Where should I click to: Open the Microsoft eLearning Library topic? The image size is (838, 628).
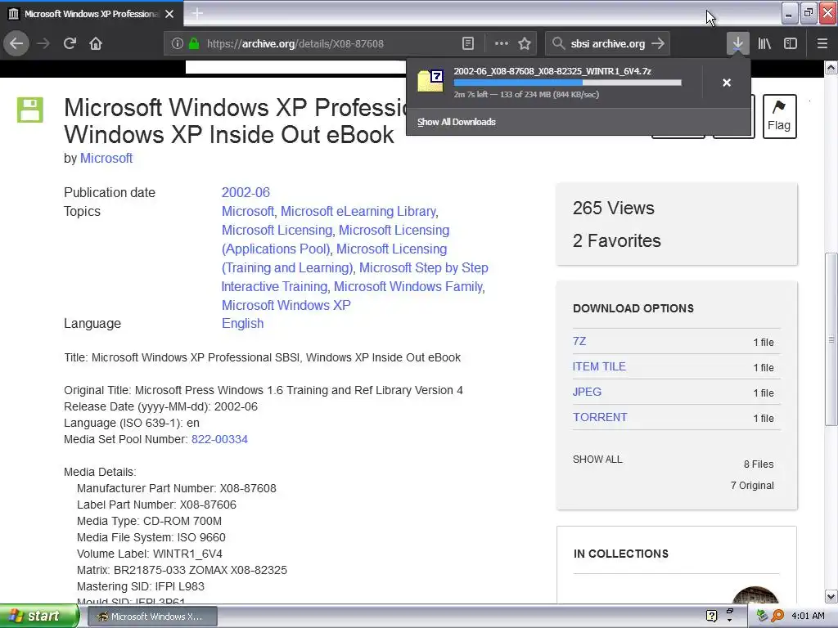coord(358,212)
